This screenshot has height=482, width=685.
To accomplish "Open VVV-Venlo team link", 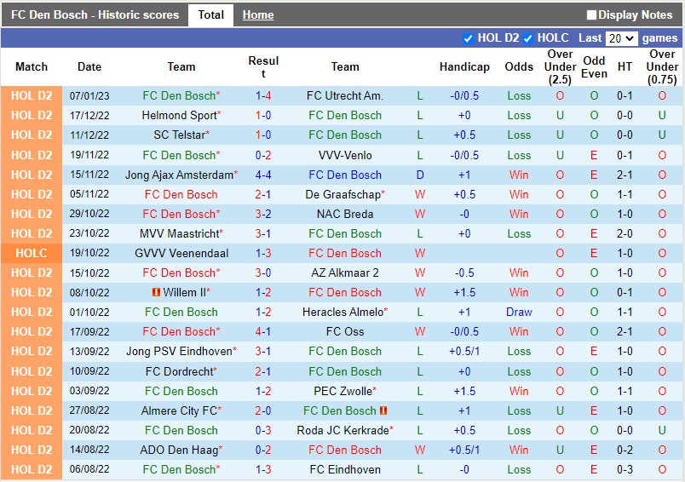I will coord(345,155).
